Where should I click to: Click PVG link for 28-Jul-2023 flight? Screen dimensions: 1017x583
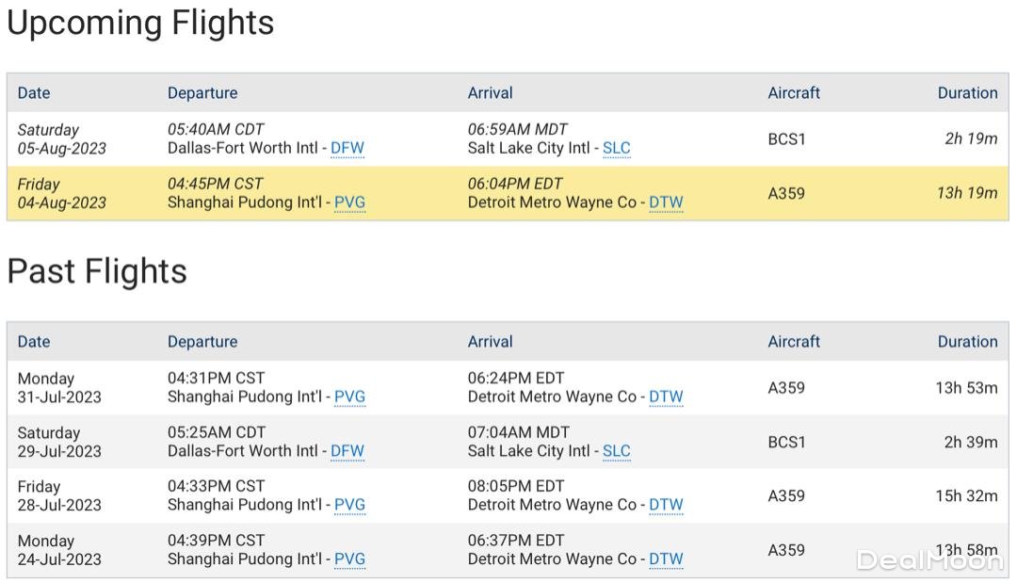(x=349, y=506)
